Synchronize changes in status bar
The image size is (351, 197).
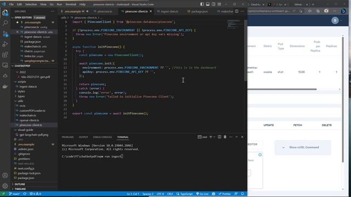click(x=25, y=194)
